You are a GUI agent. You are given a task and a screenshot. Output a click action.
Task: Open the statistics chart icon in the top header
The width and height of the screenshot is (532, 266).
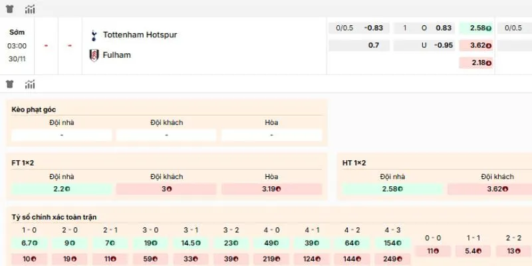30,9
